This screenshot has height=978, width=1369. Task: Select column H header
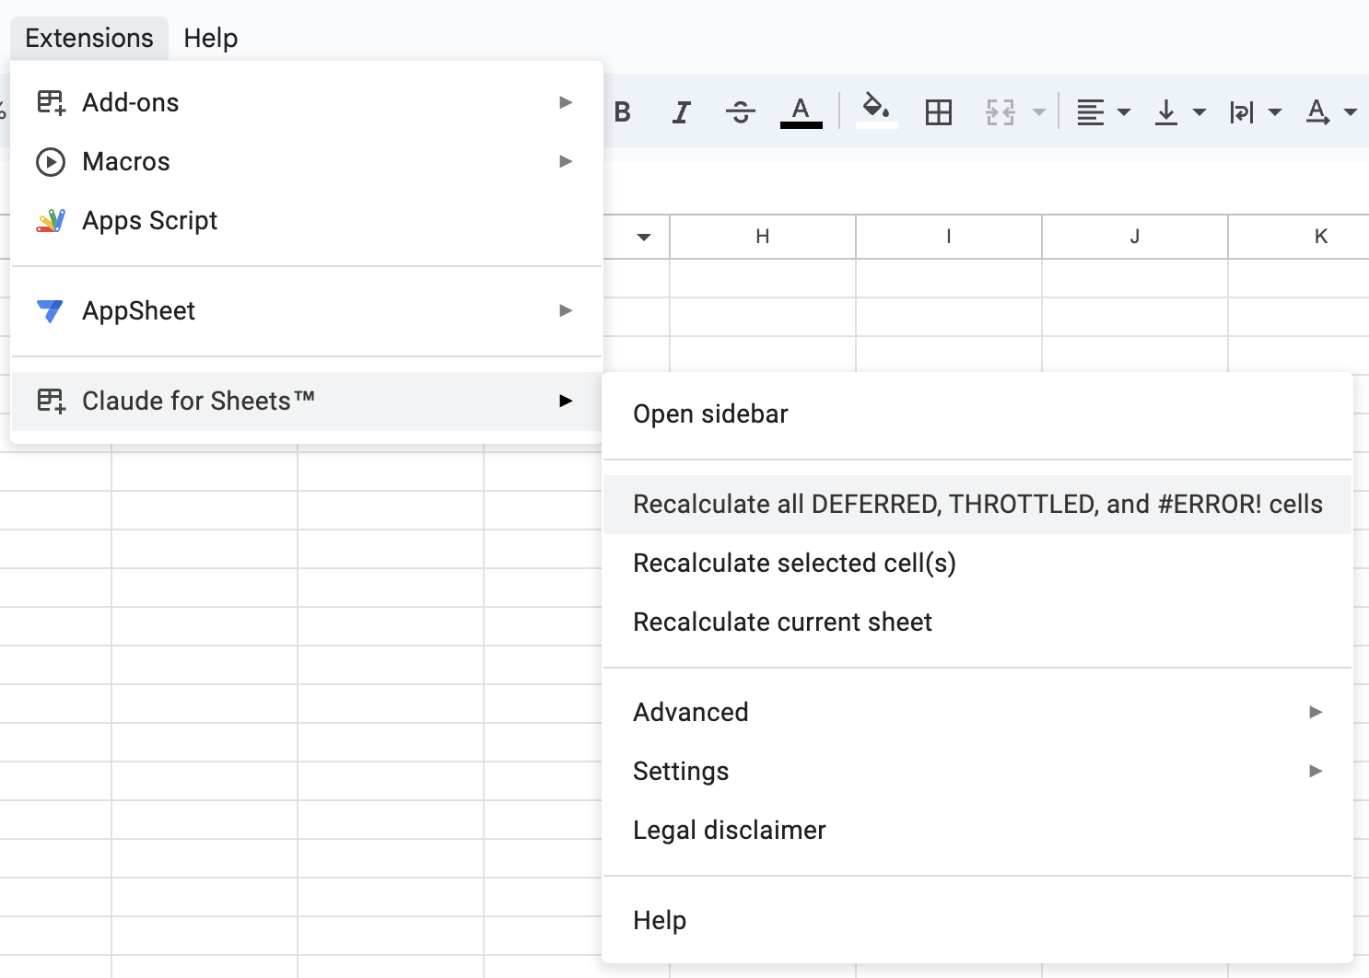(763, 237)
